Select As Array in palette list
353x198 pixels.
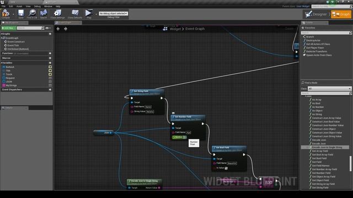(317, 100)
